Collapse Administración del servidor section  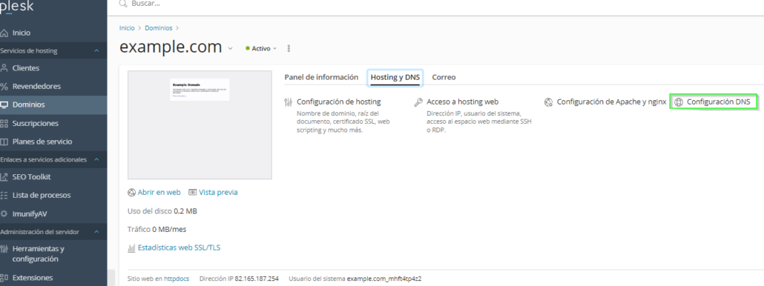click(x=96, y=232)
